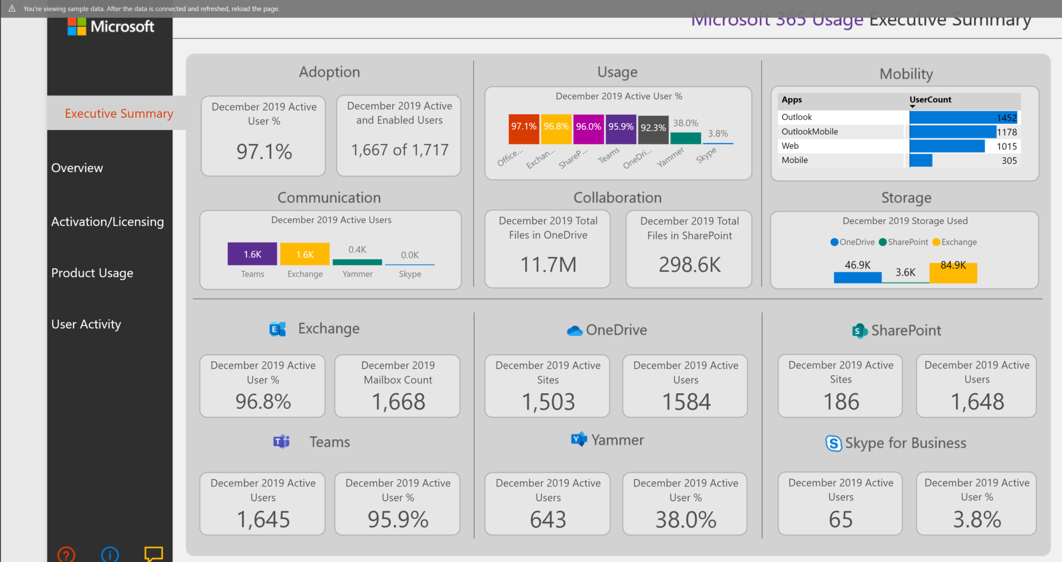Click the SharePoint icon
1062x562 pixels.
pyautogui.click(x=859, y=331)
